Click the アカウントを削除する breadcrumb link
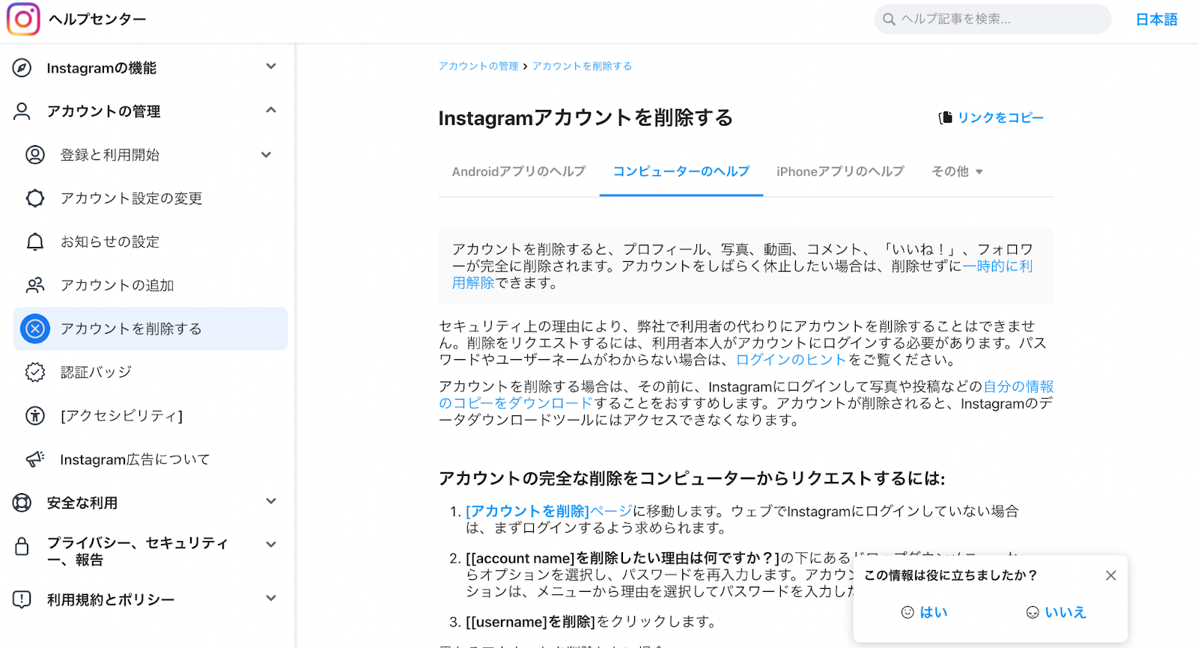Image resolution: width=1198 pixels, height=648 pixels. click(582, 67)
